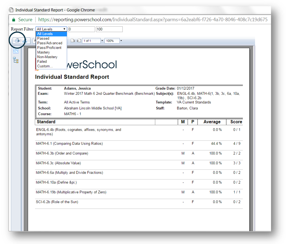This screenshot has width=286, height=244.
Task: Click 'MATH-6.3b (Order and Compare)'
Action: [x=62, y=153]
